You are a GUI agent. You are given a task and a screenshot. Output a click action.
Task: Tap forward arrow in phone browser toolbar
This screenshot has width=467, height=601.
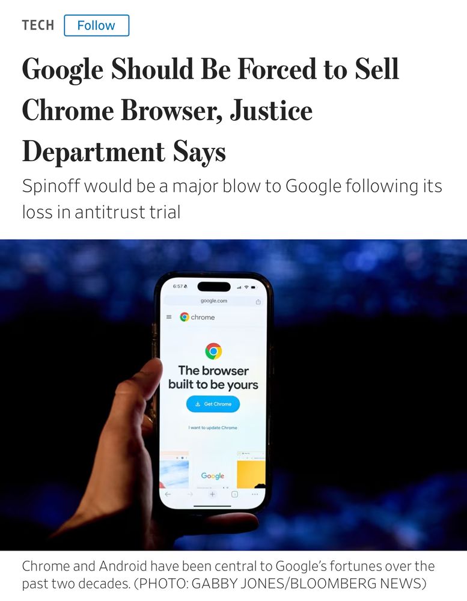click(x=190, y=495)
